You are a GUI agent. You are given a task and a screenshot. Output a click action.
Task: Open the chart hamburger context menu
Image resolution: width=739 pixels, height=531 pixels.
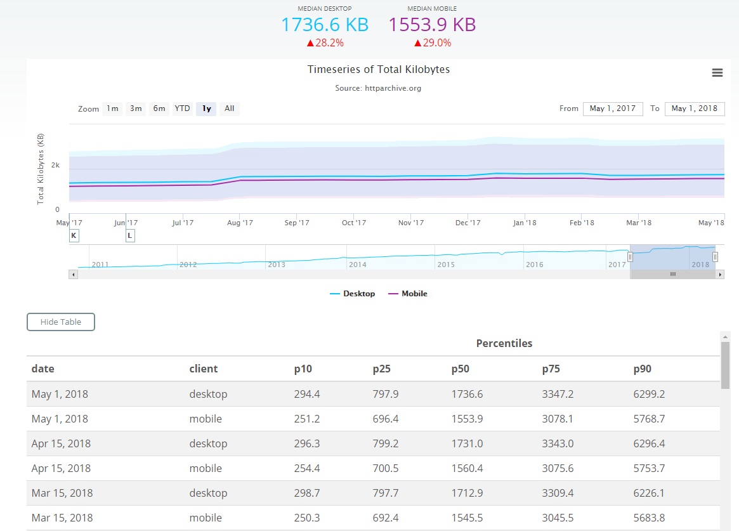[717, 73]
